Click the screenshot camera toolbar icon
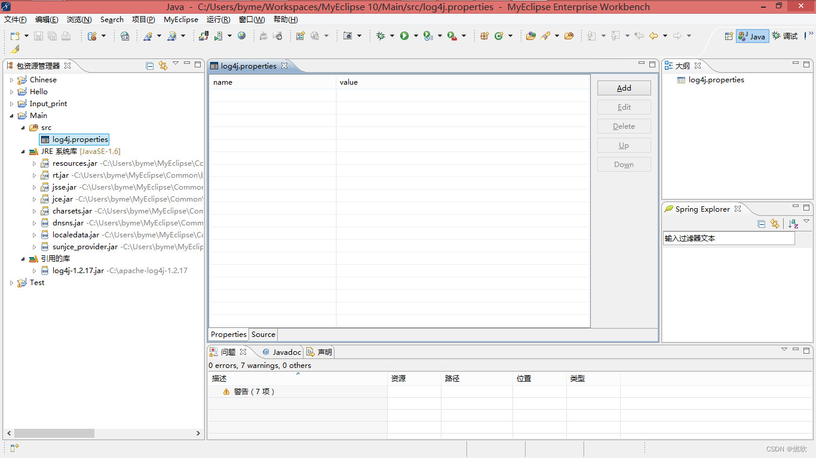This screenshot has width=816, height=458. coord(348,36)
